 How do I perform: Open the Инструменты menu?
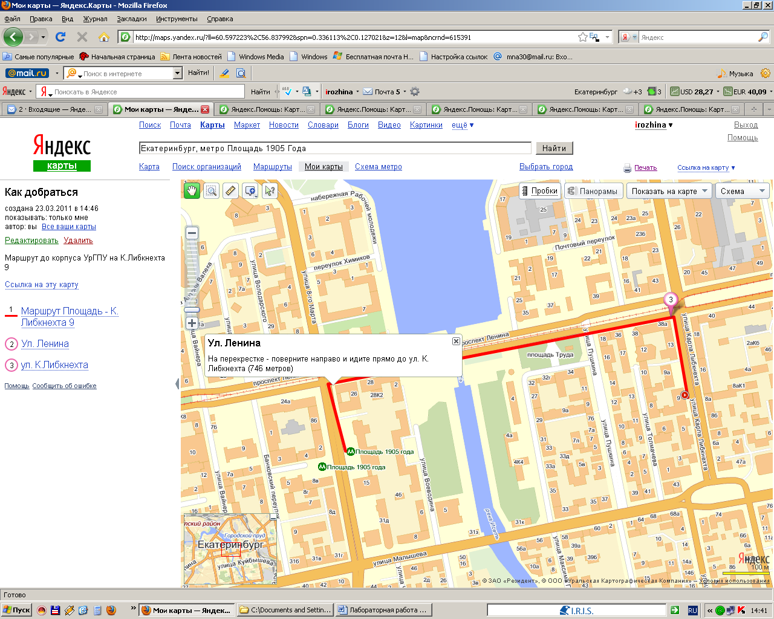coord(177,19)
